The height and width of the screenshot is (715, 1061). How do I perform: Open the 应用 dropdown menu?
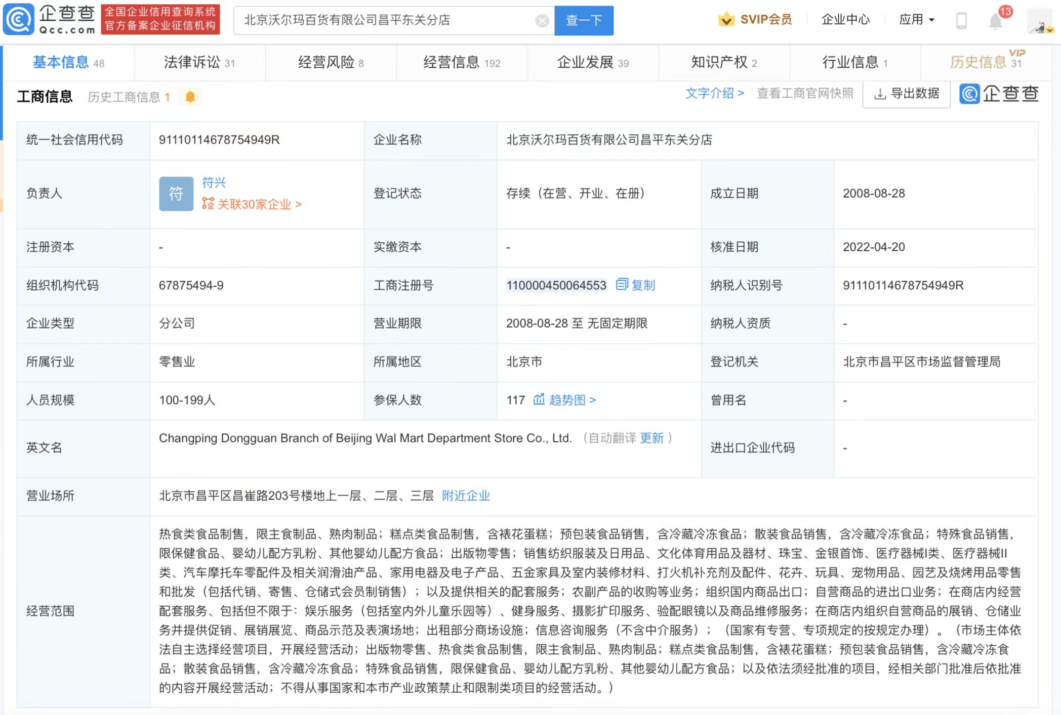pos(916,20)
